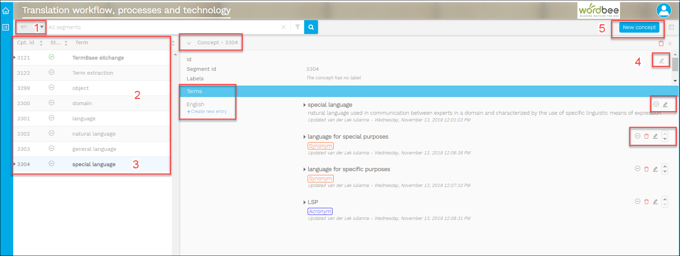Click 'Create new entry' link
The width and height of the screenshot is (680, 256).
(208, 112)
